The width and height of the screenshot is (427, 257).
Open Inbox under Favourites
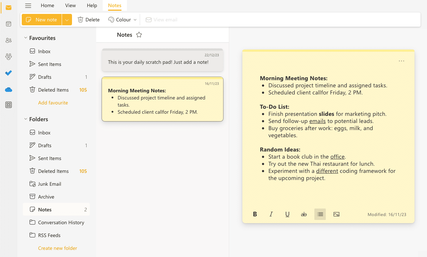(56, 51)
